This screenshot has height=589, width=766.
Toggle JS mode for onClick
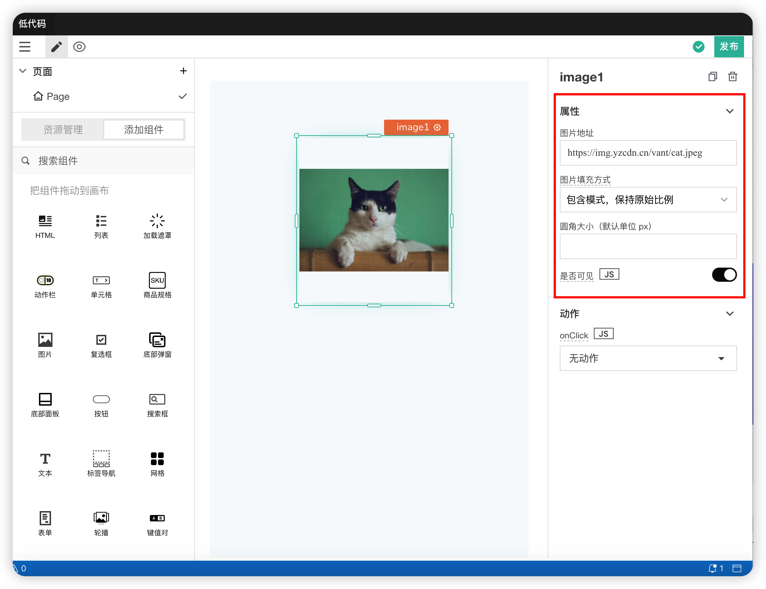click(x=603, y=334)
